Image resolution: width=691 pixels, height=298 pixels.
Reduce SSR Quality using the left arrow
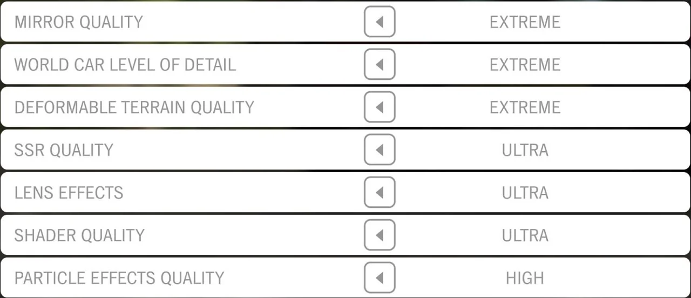(380, 150)
